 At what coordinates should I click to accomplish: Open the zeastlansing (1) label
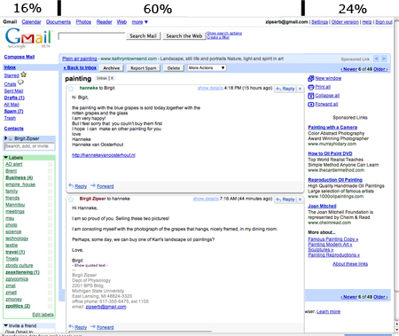[22, 272]
